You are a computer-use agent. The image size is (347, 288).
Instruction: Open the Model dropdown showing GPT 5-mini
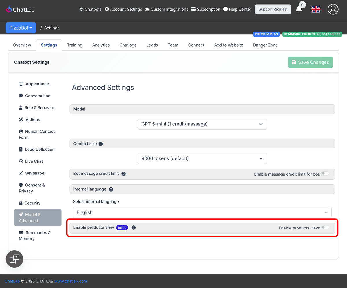(202, 124)
